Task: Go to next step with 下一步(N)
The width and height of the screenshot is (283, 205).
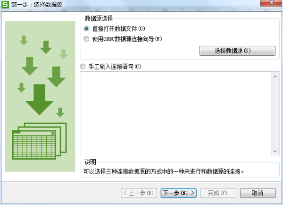Action: tap(178, 193)
